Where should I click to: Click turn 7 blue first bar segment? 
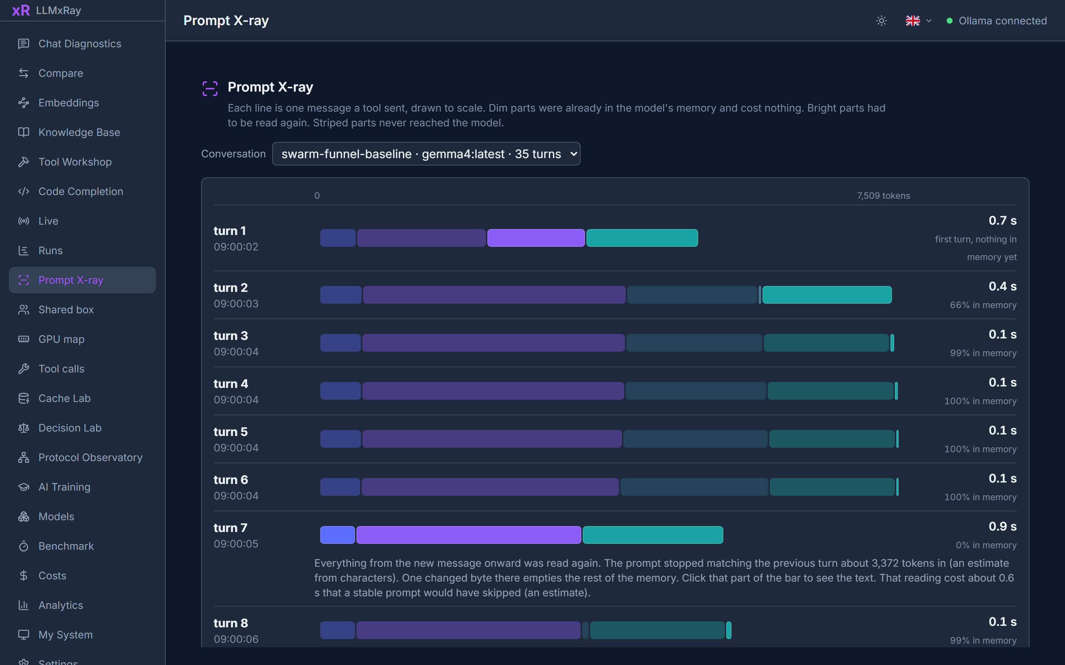click(x=337, y=534)
